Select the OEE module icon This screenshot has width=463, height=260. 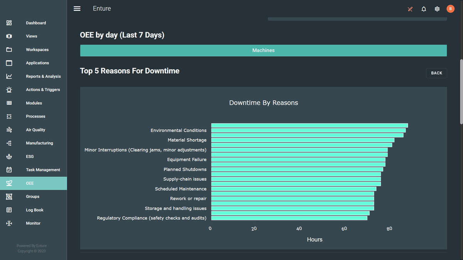[x=9, y=183]
